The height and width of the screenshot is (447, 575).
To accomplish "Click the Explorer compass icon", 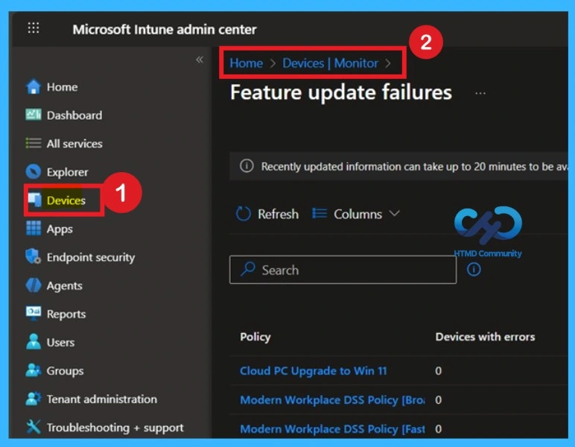I will tap(34, 171).
